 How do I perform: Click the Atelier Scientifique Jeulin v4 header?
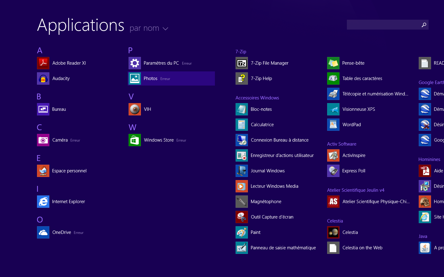pos(356,190)
